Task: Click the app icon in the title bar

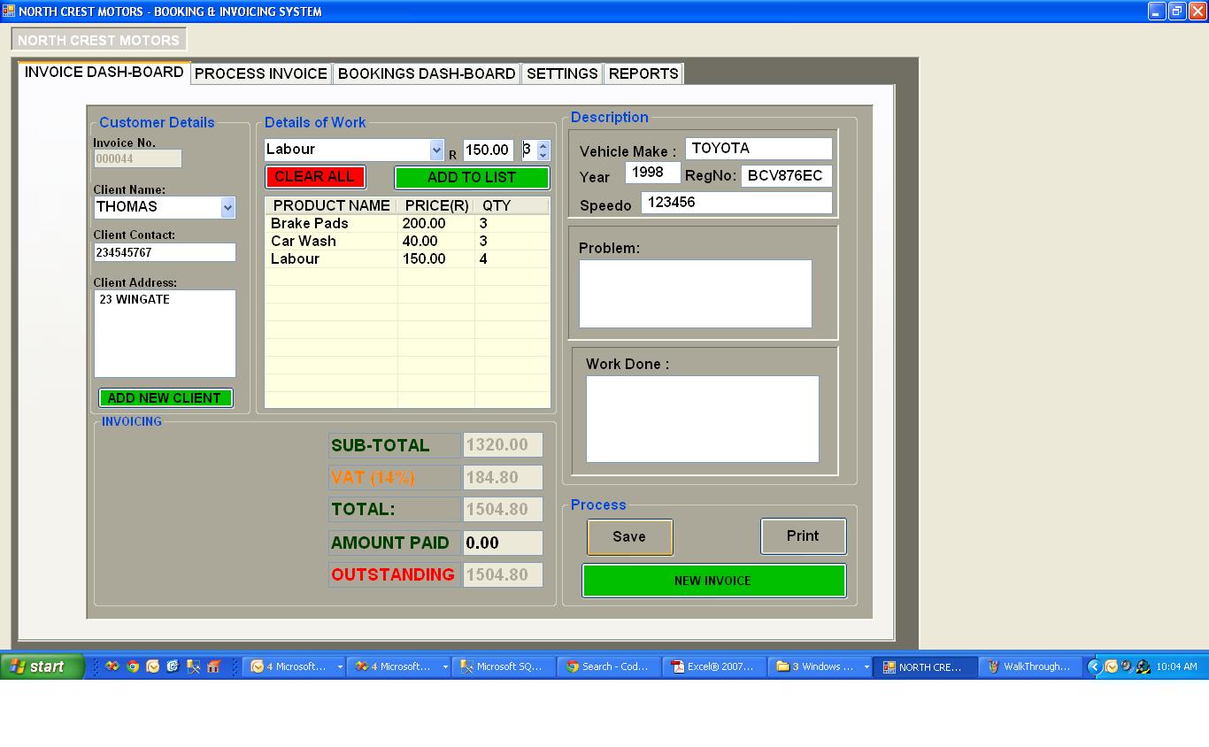Action: pos(9,12)
